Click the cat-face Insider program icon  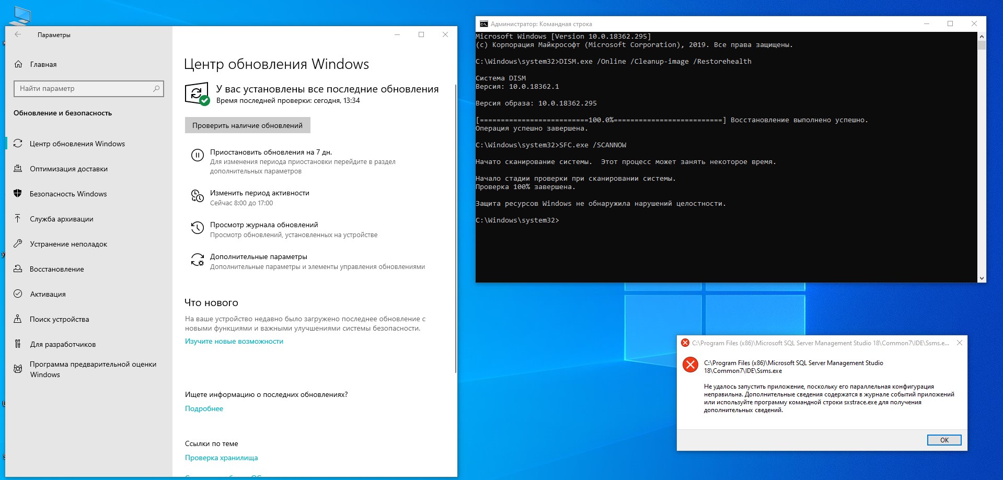click(x=18, y=369)
